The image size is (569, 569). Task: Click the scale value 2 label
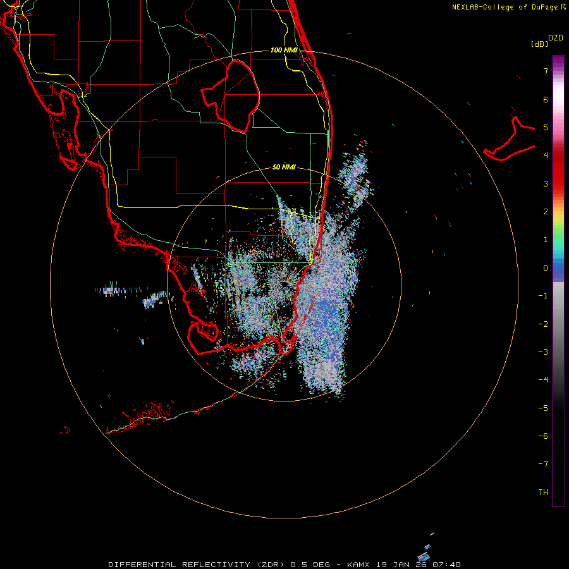coord(546,212)
